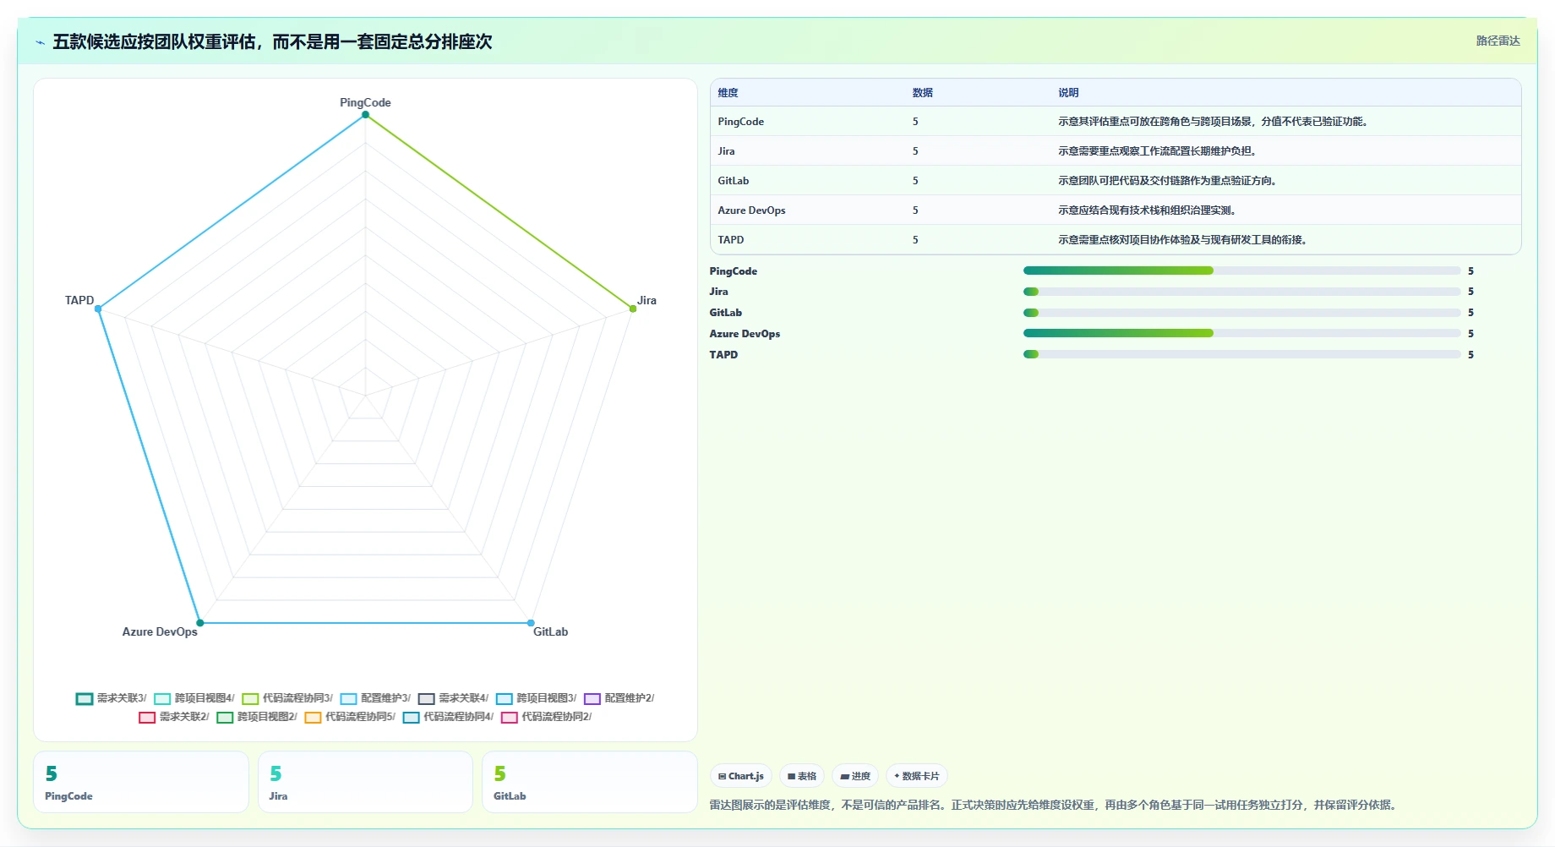Click the description '示意需要重点观察工作流配置长期维护负担。'
The height and width of the screenshot is (847, 1555).
click(1159, 151)
